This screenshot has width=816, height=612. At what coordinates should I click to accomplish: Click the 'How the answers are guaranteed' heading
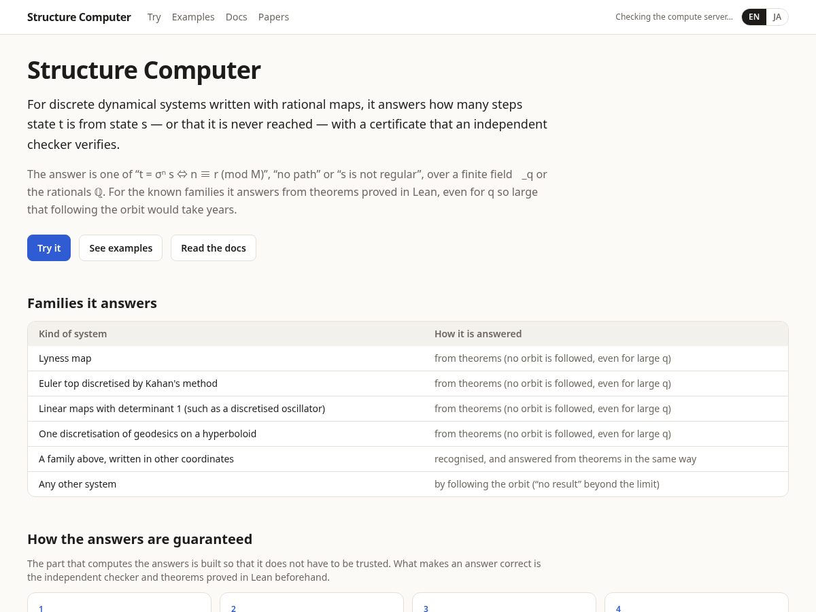tap(139, 539)
